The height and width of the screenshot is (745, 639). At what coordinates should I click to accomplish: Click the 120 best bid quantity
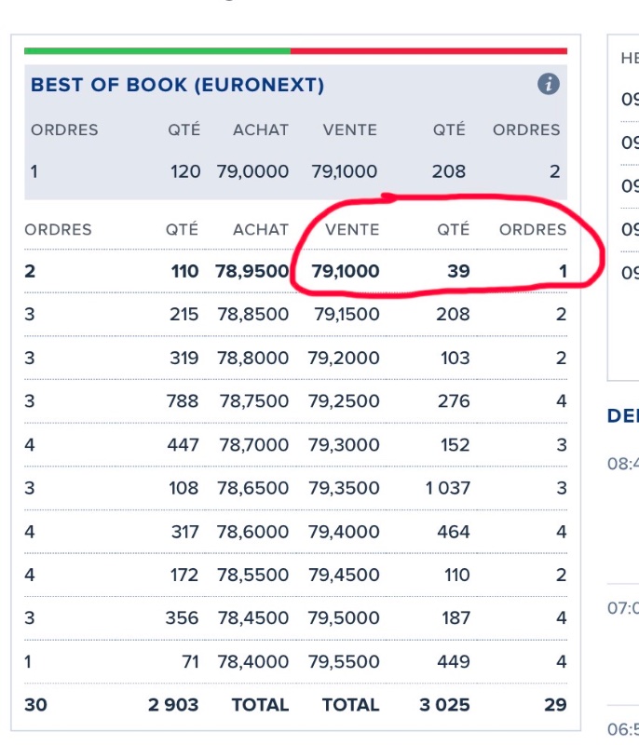tap(185, 172)
